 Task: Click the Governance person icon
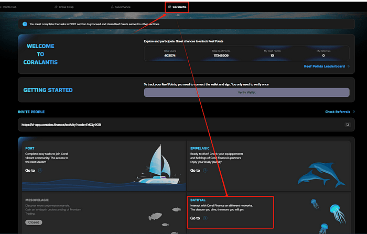pyautogui.click(x=112, y=7)
